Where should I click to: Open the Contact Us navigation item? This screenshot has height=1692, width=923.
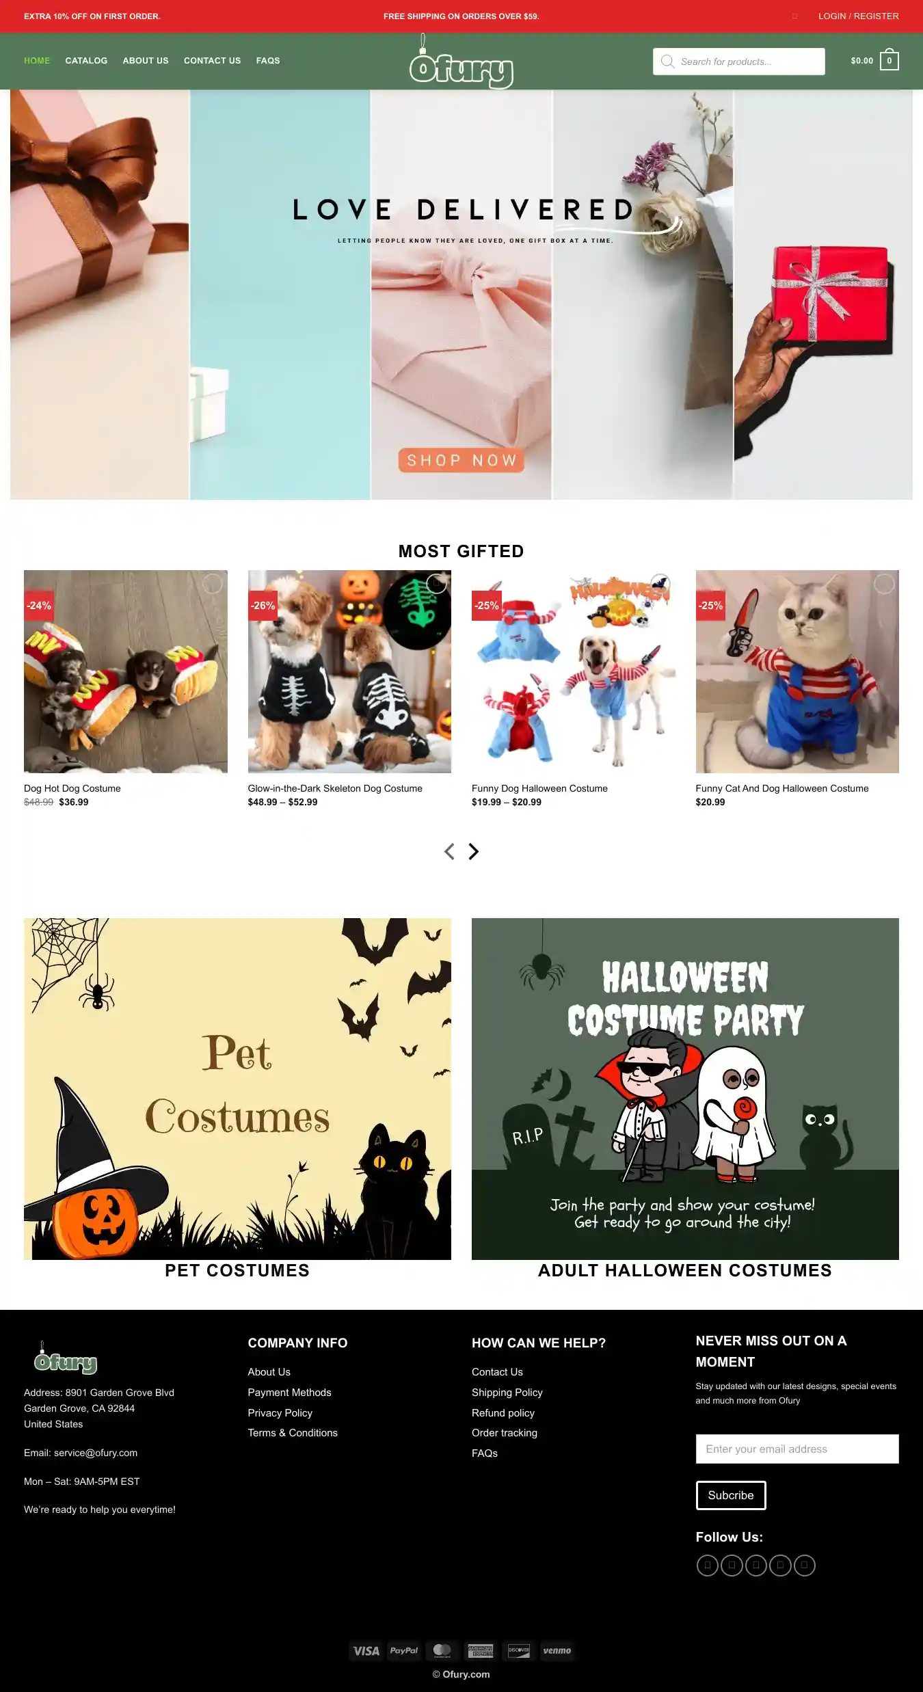212,61
